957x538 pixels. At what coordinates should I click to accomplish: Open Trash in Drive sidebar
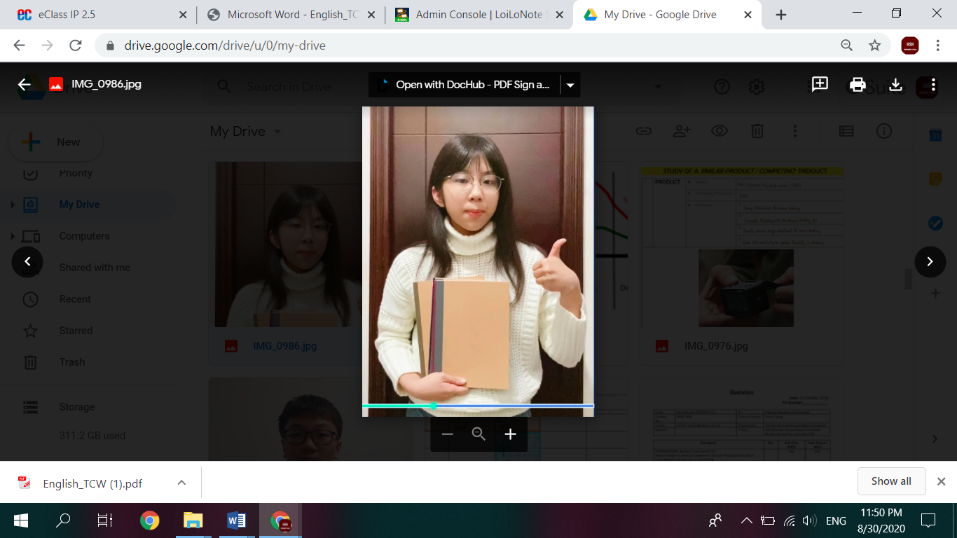pyautogui.click(x=72, y=362)
